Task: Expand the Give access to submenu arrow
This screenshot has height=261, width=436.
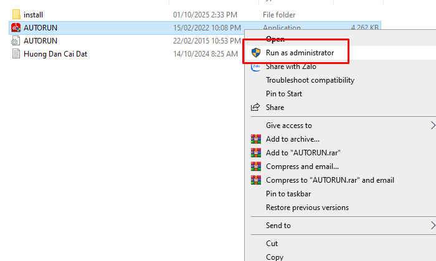Action: (433, 126)
